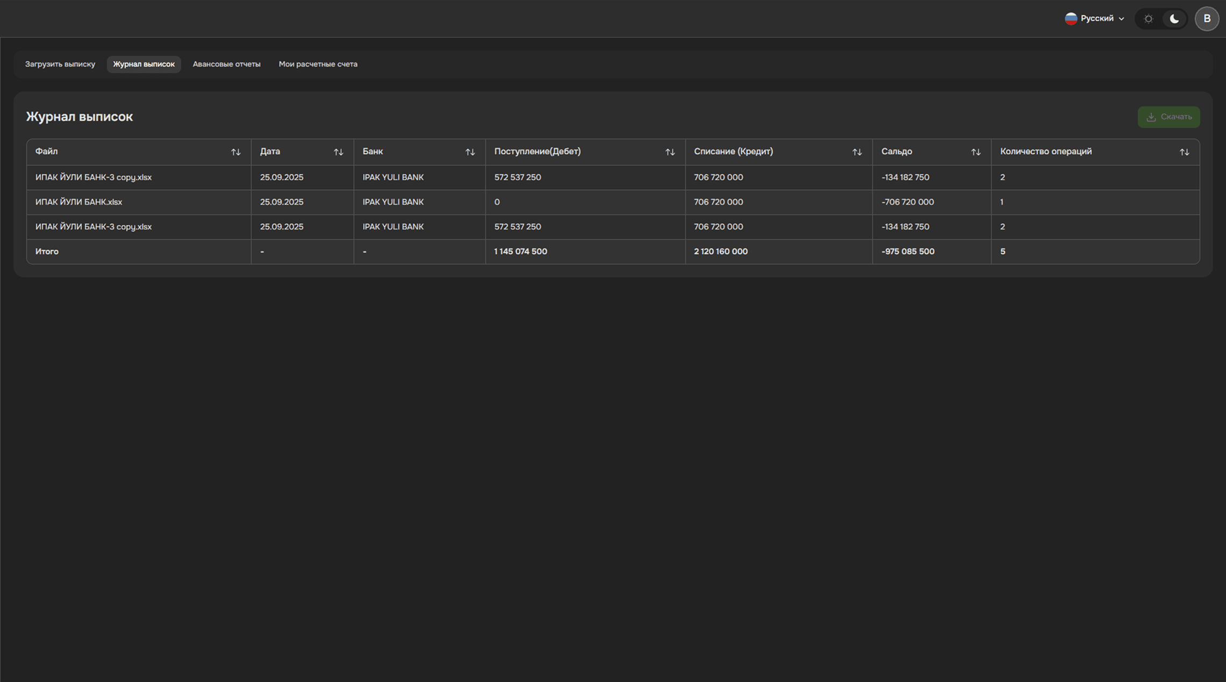This screenshot has width=1226, height=682.
Task: Switch to light theme sun toggle
Action: point(1148,19)
